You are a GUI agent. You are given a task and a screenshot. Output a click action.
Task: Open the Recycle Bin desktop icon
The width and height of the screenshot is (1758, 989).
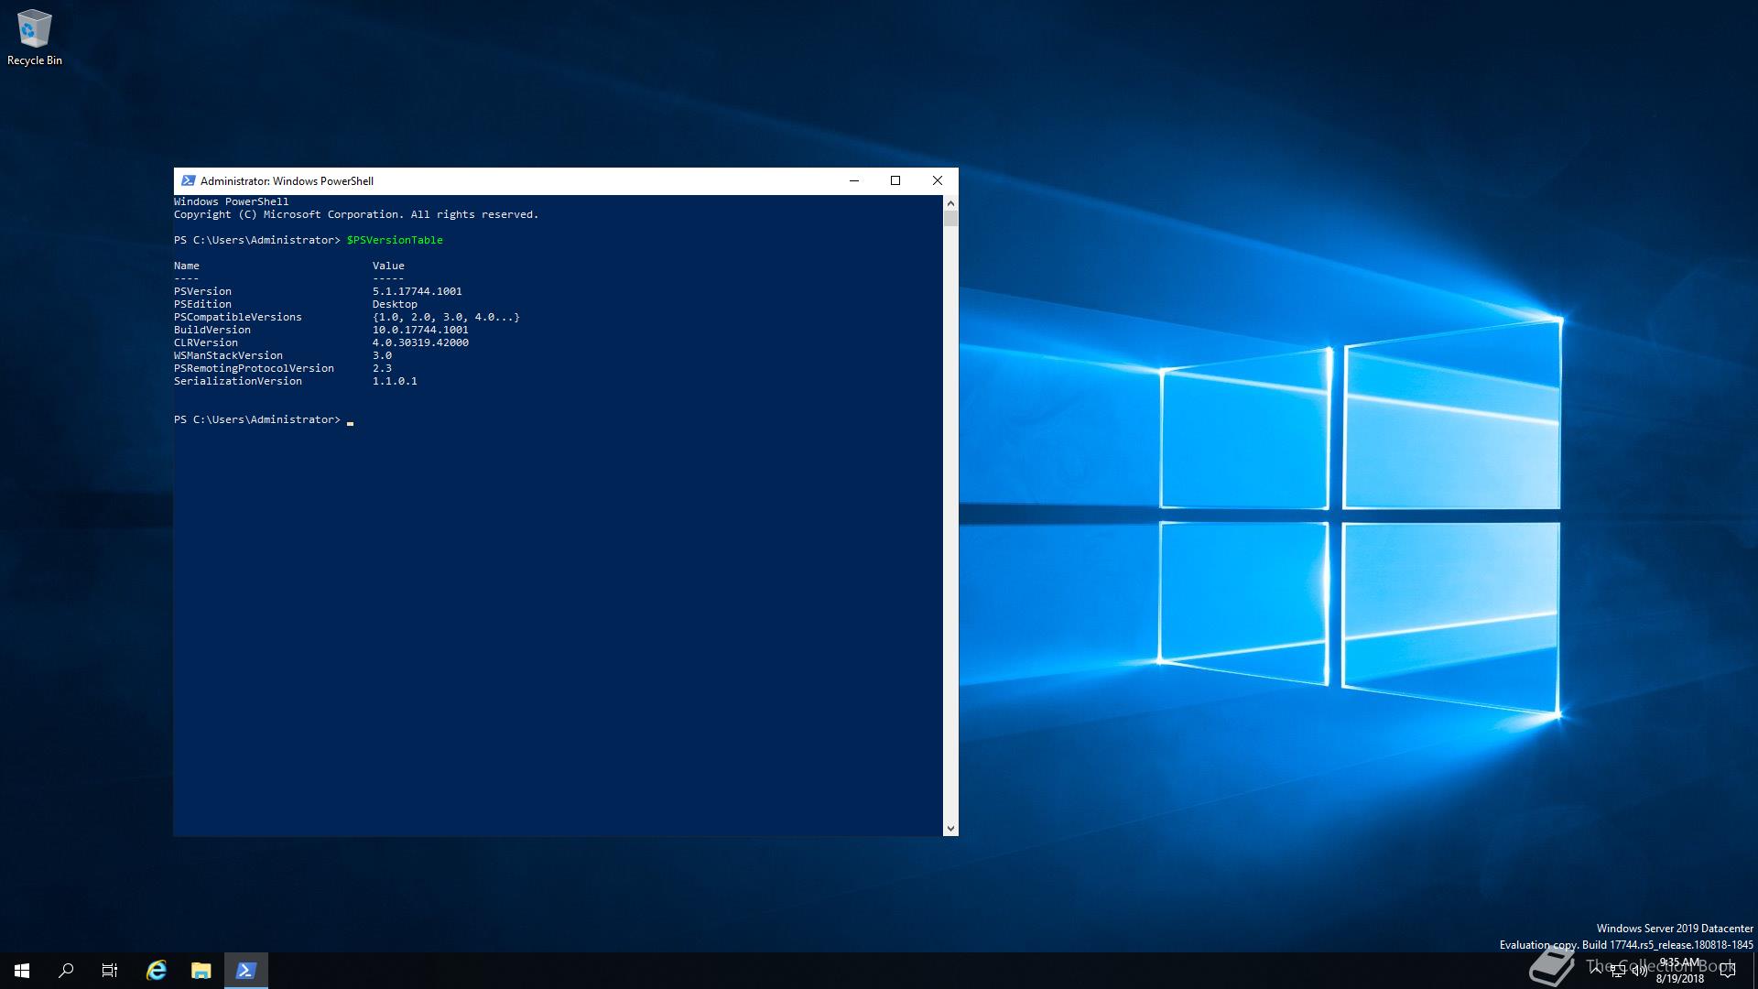(x=35, y=38)
